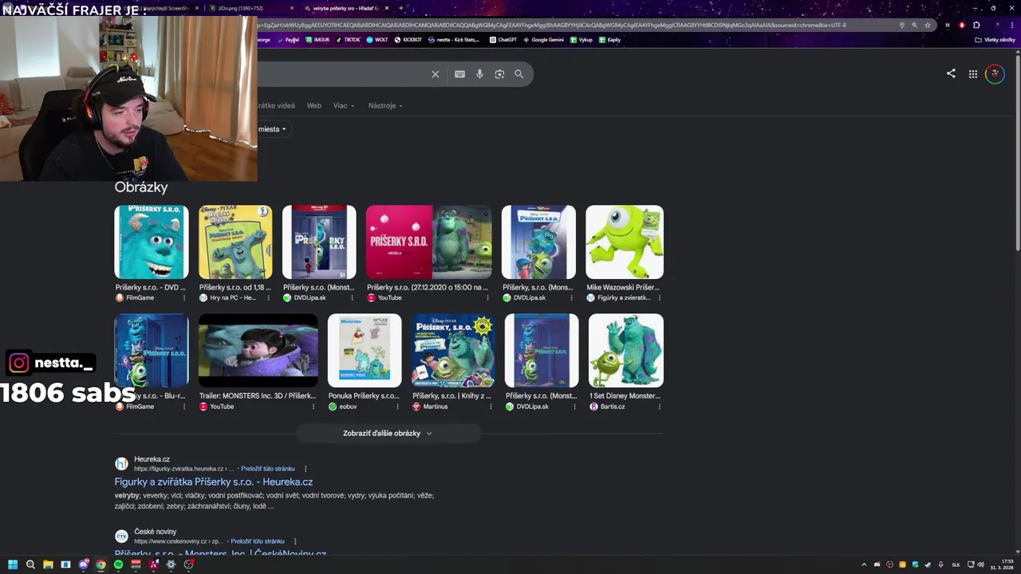This screenshot has height=574, width=1021.
Task: Open Figurky a zvířátka Příšerky s.r.o. Heureka link
Action: 214,482
